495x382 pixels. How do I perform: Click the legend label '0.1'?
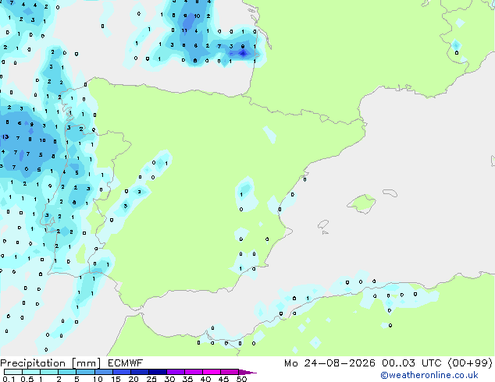9,379
